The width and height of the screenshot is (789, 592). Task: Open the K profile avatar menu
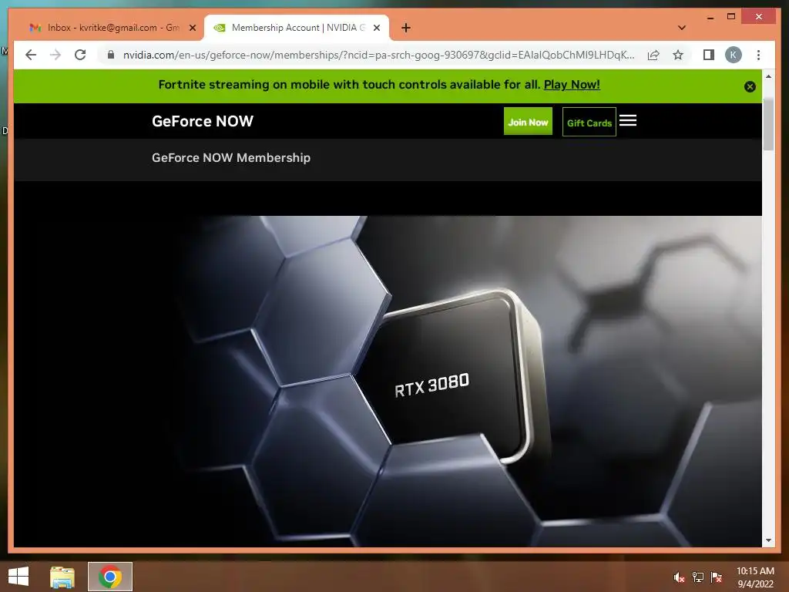tap(734, 55)
